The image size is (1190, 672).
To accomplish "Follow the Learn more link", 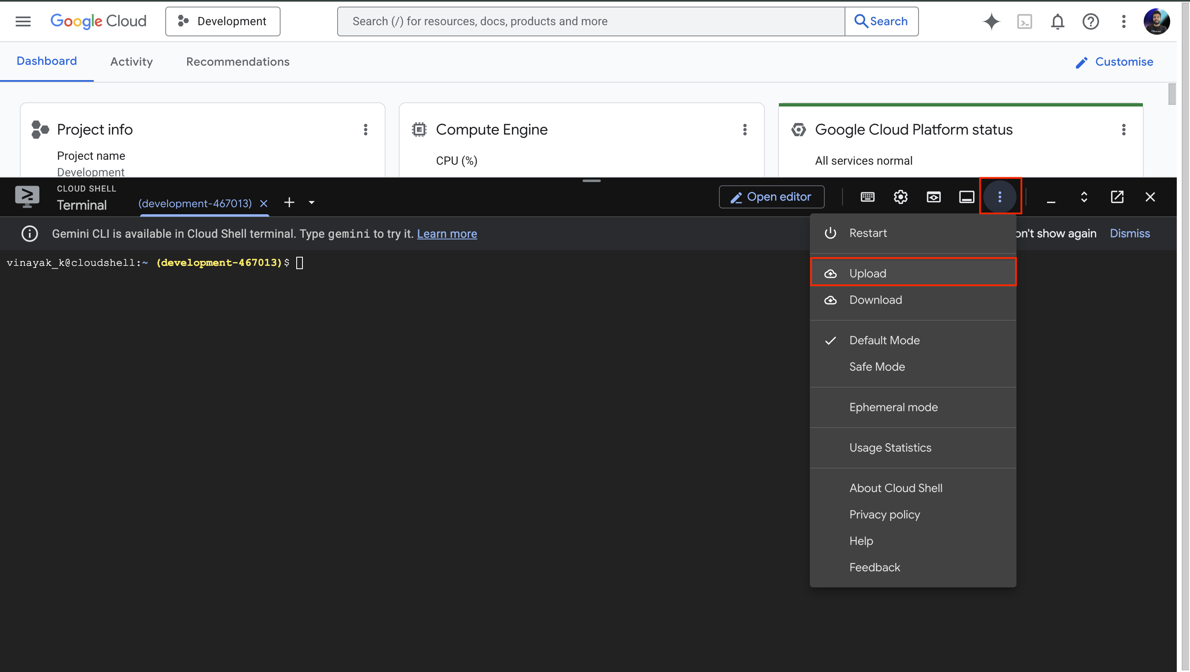I will coord(447,234).
